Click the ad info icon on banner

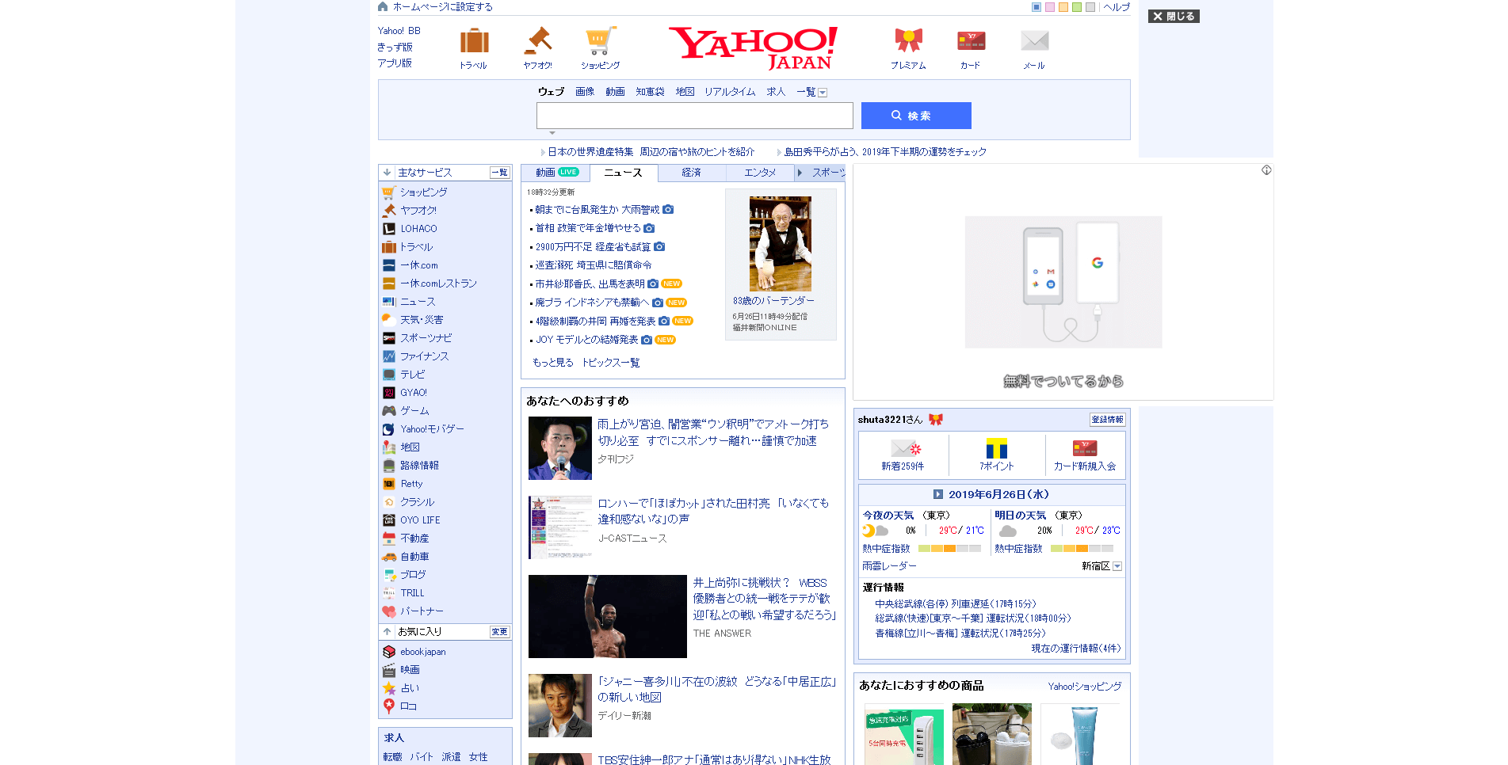(x=1266, y=170)
